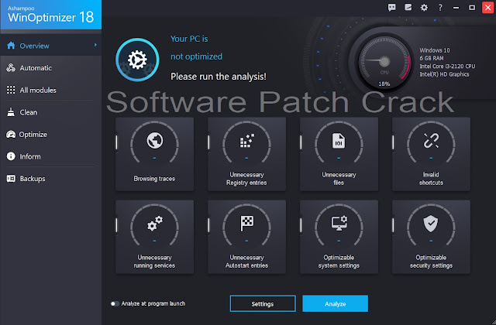Click the large play-gear optimizer icon
This screenshot has height=325, width=496.
pos(137,60)
